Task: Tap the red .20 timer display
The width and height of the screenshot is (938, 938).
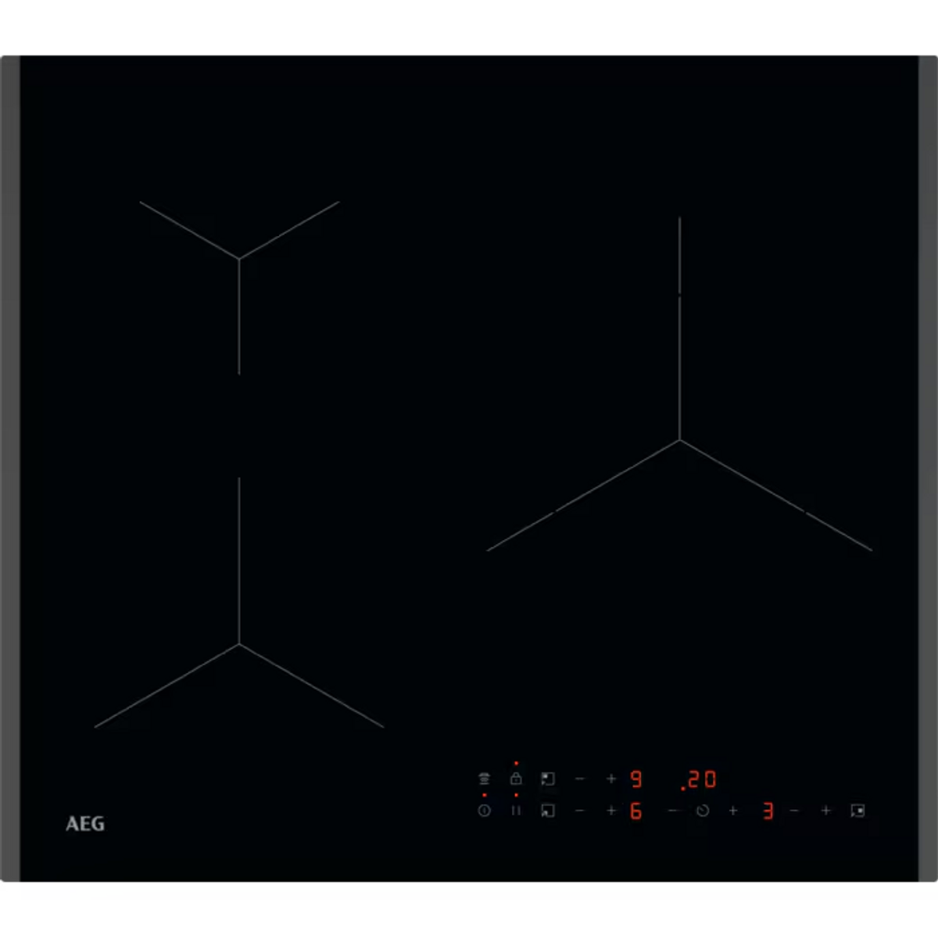Action: 698,779
